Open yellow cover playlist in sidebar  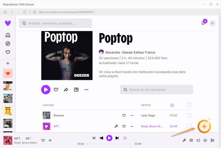8,111
